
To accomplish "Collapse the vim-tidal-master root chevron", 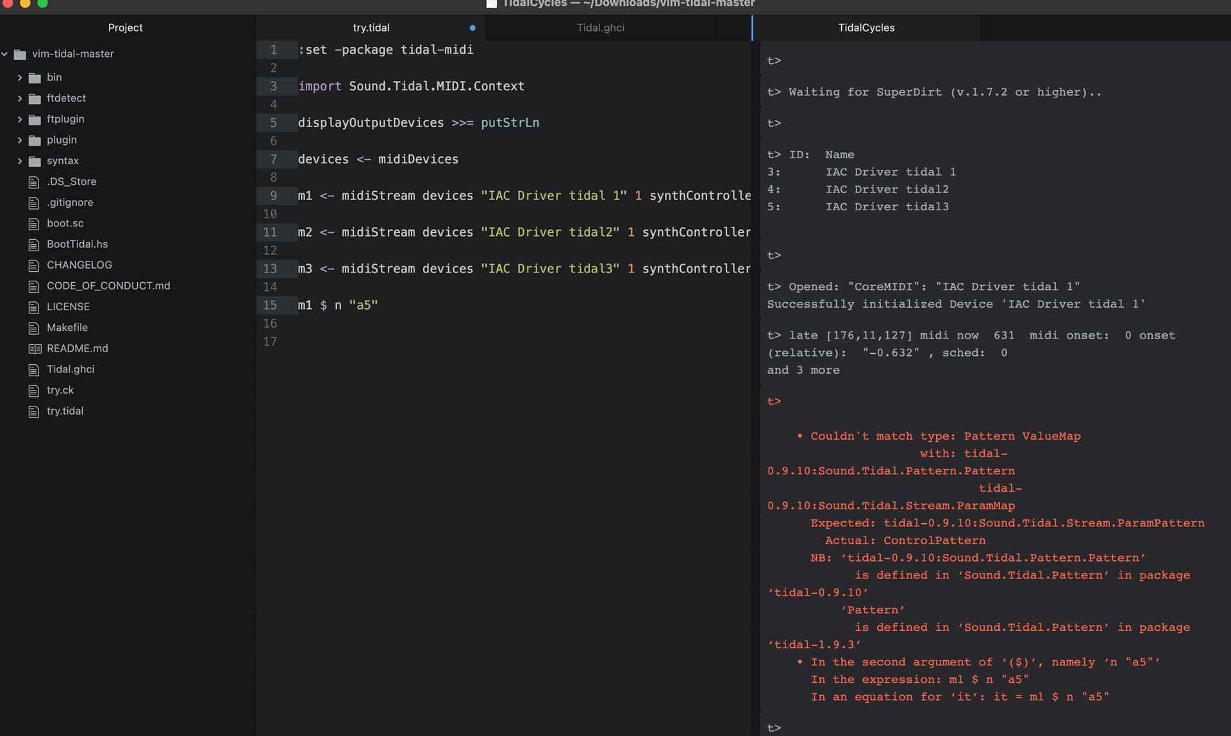I will click(5, 54).
